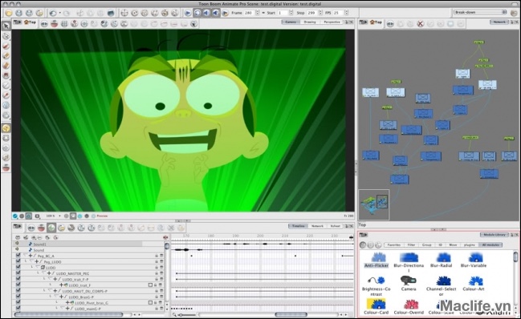Click the Play button in playback toolbar

pos(188,13)
